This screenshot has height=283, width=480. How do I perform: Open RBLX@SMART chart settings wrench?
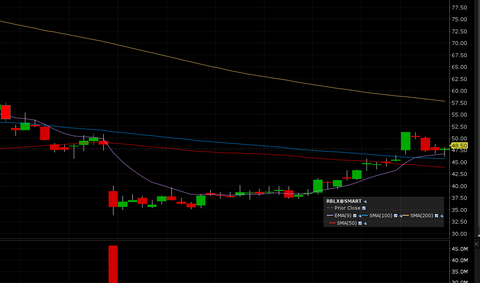click(365, 201)
